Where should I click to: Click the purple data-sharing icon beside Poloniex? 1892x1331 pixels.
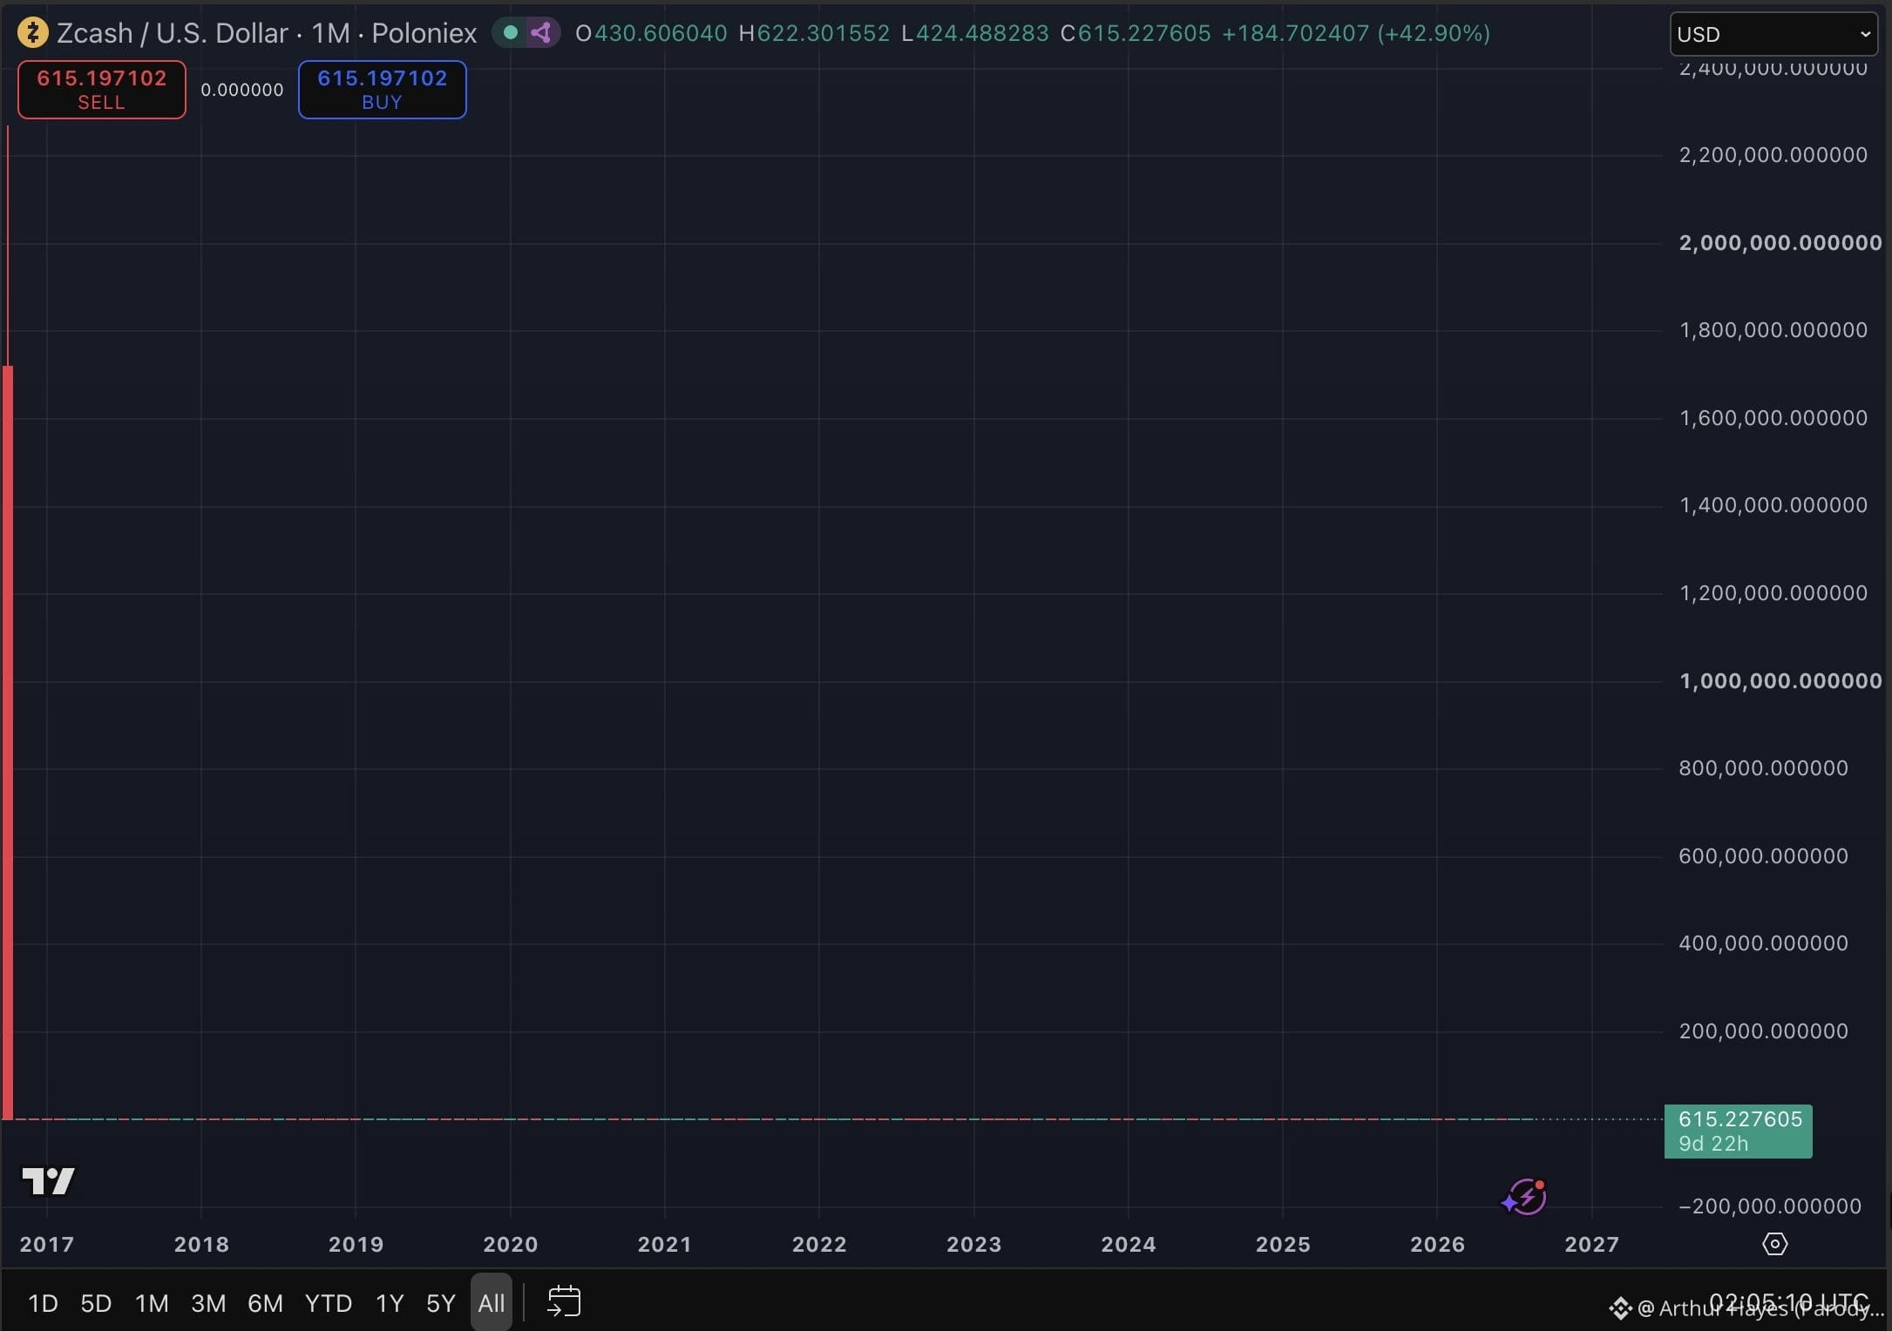click(541, 33)
